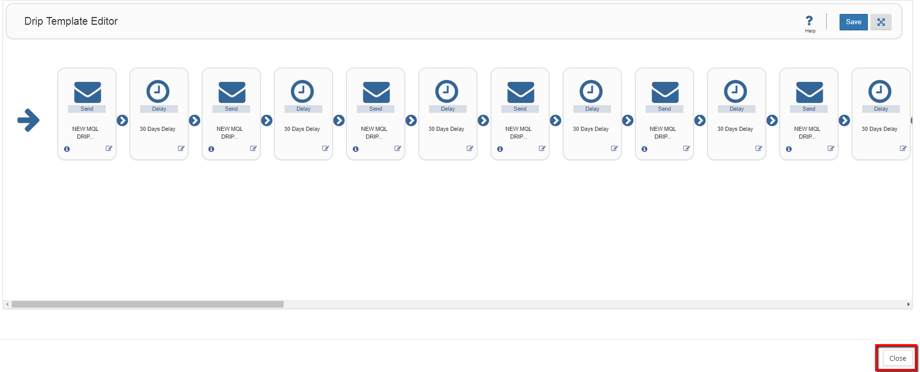Click chevron between second Send and second Delay

[x=267, y=120]
